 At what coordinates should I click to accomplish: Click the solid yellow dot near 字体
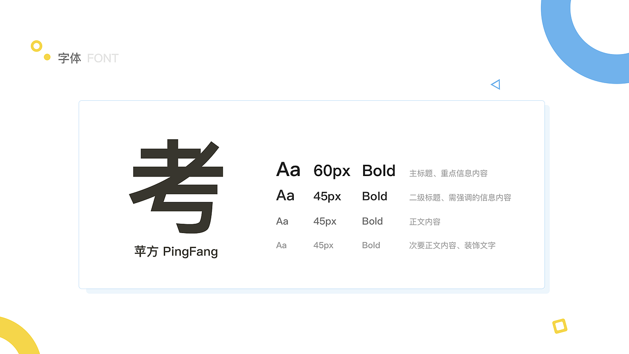47,57
